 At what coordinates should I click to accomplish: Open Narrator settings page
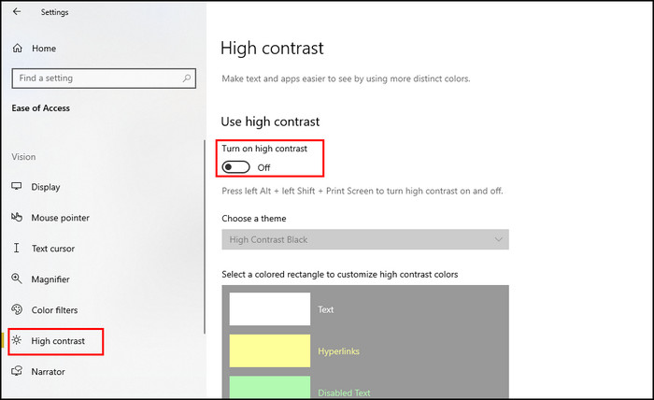48,372
